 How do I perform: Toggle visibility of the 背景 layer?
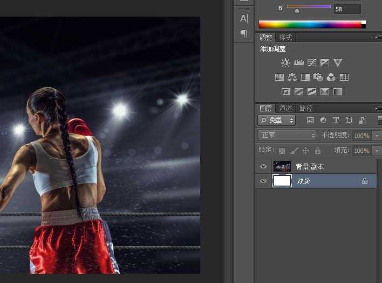[263, 181]
